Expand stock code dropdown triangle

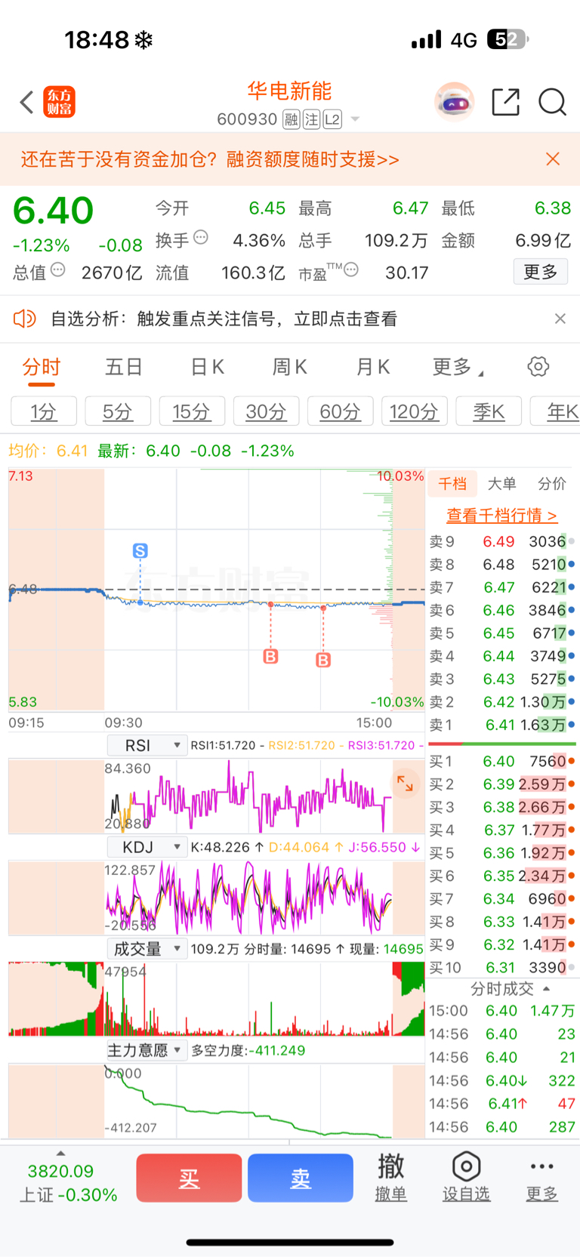tap(355, 119)
